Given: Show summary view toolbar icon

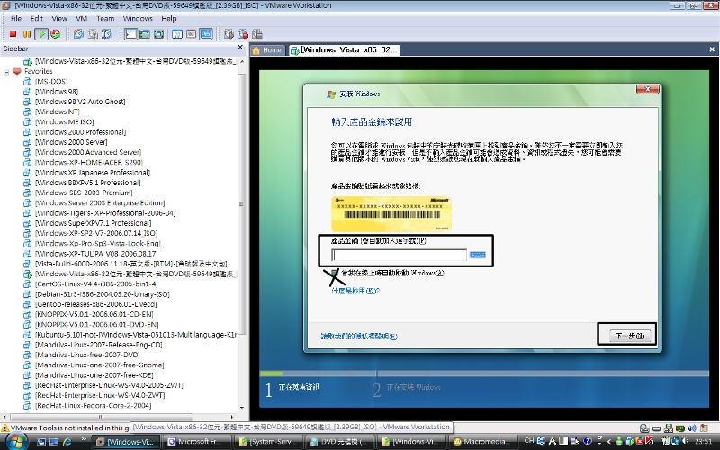Looking at the screenshot, I should pyautogui.click(x=177, y=34).
